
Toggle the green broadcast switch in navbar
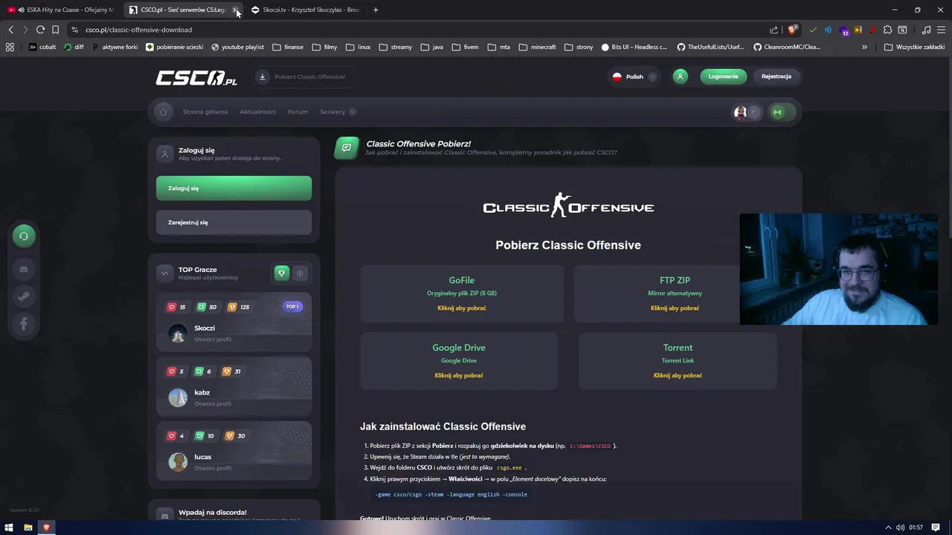tap(782, 112)
